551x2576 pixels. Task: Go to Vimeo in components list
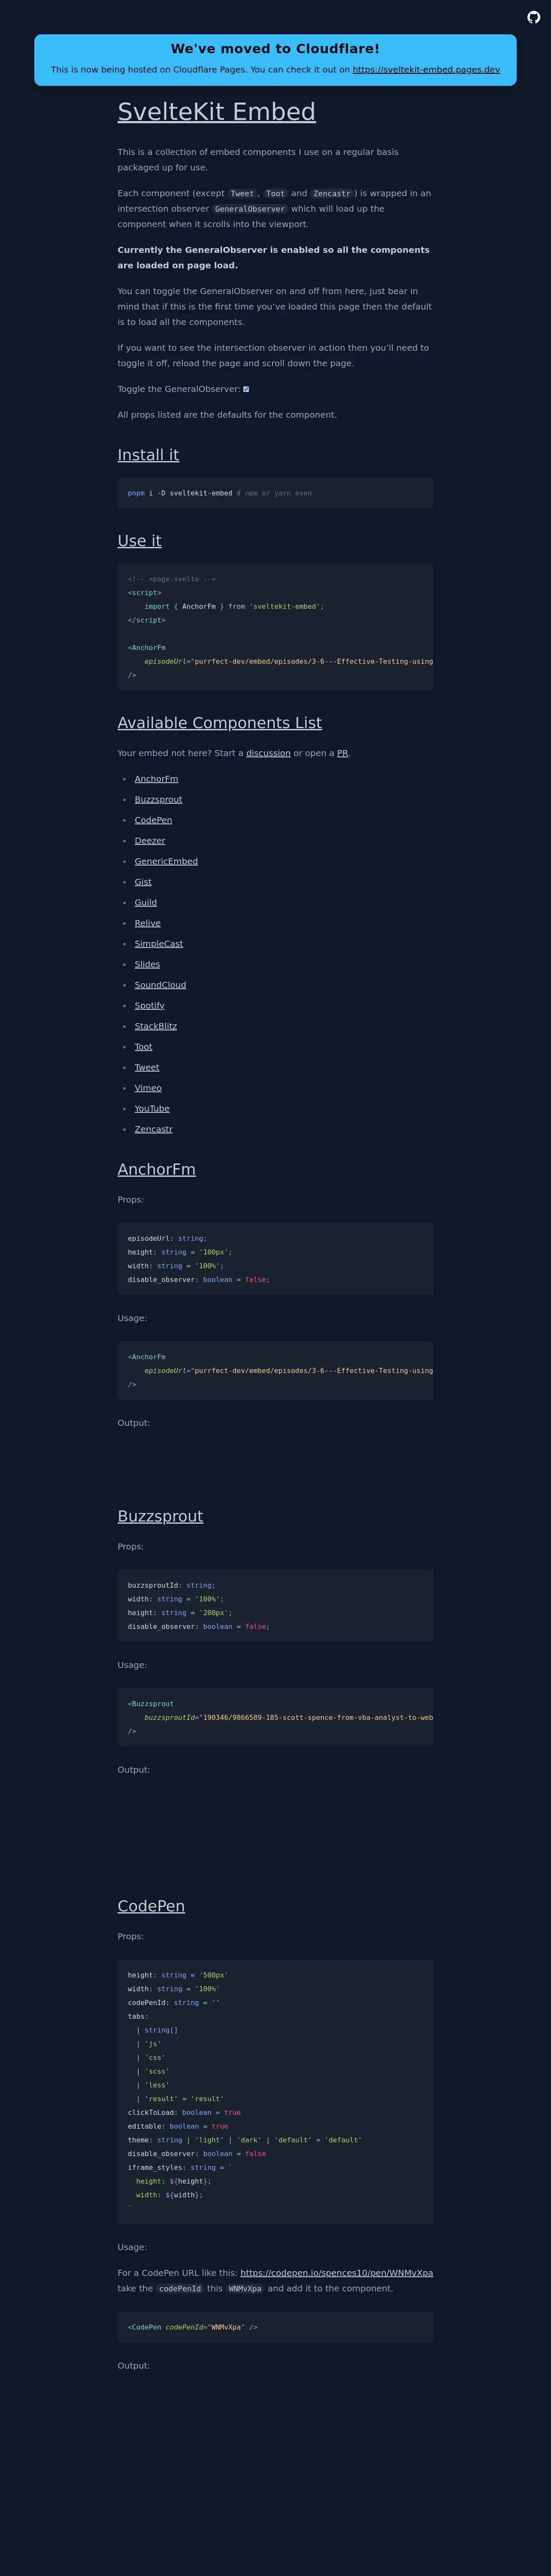[x=148, y=1088]
